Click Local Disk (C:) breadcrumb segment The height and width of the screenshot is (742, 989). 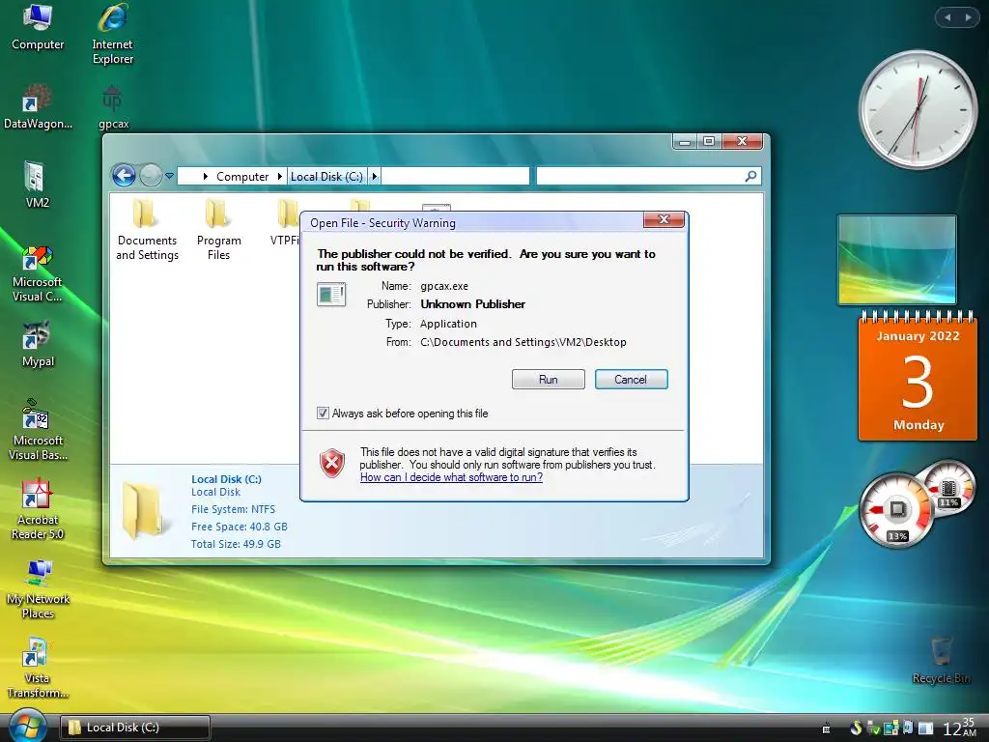(x=326, y=177)
